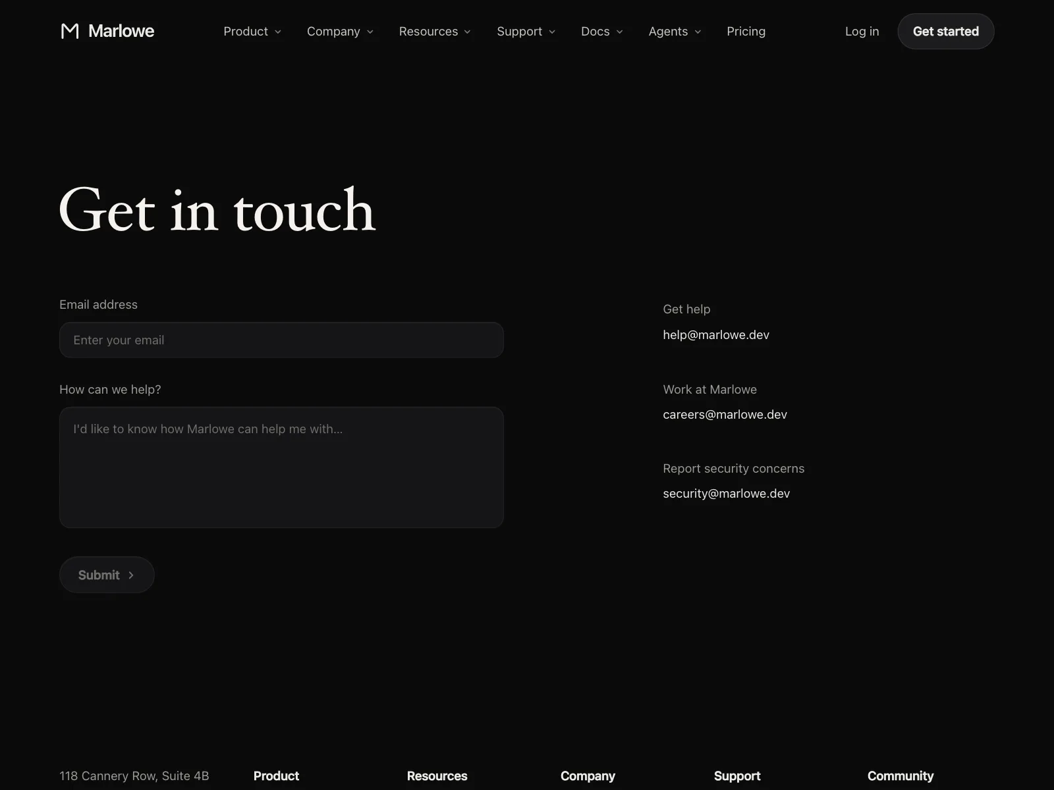The image size is (1054, 790).
Task: Open the Support menu in top navigation
Action: pyautogui.click(x=526, y=32)
